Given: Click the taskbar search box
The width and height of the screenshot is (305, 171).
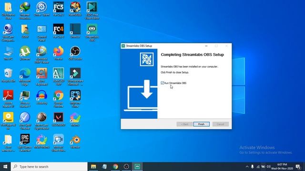Looking at the screenshot, I should (x=49, y=167).
